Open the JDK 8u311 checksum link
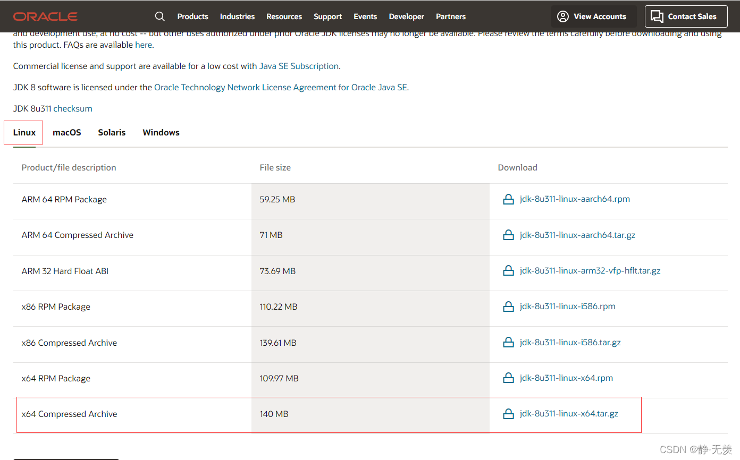The height and width of the screenshot is (460, 740). coord(73,108)
